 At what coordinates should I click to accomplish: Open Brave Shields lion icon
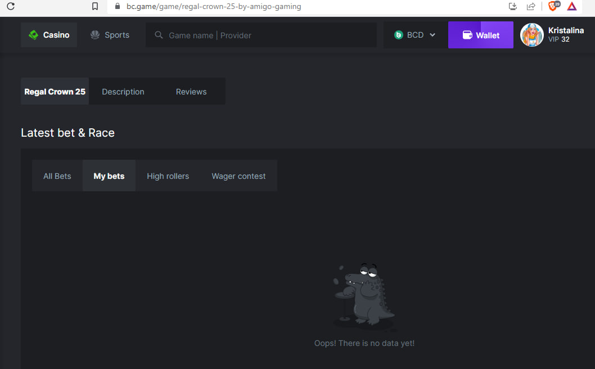pos(553,6)
